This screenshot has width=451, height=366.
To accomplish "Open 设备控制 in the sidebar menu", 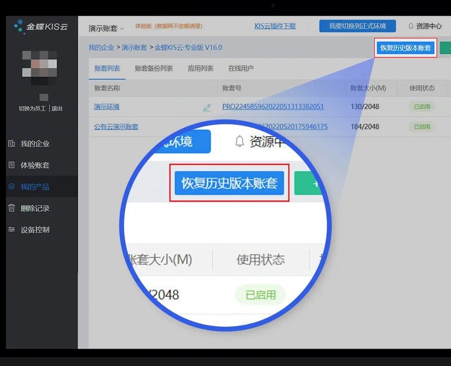I will tap(35, 230).
